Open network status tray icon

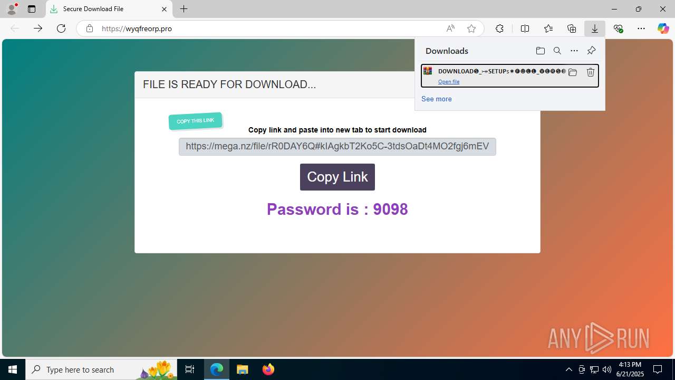(x=594, y=369)
